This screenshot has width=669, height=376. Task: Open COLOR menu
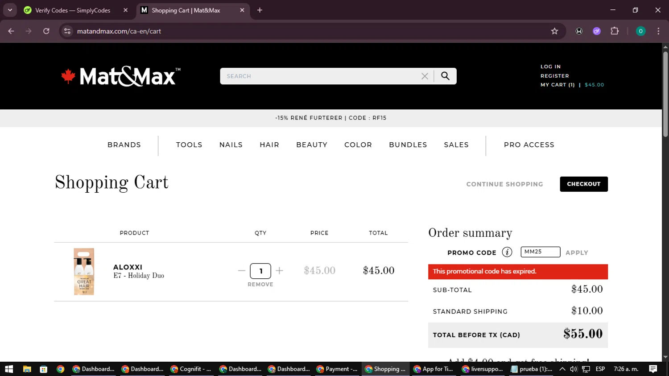358,145
